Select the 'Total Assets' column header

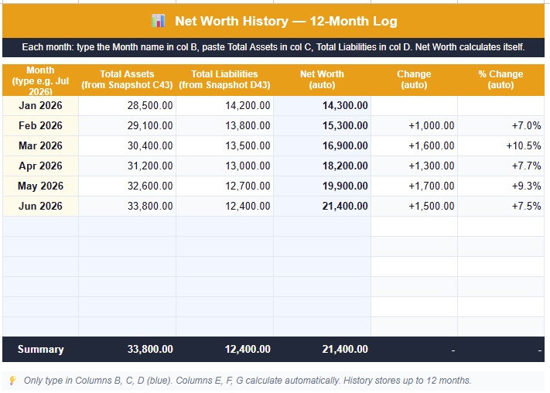[127, 80]
